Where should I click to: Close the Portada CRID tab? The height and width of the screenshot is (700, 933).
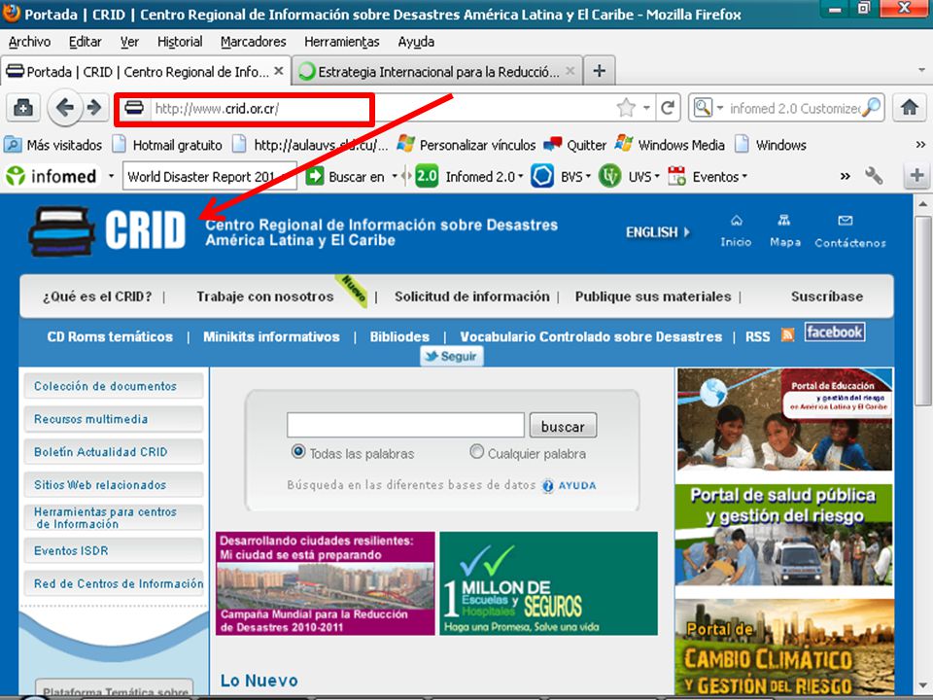click(x=278, y=71)
